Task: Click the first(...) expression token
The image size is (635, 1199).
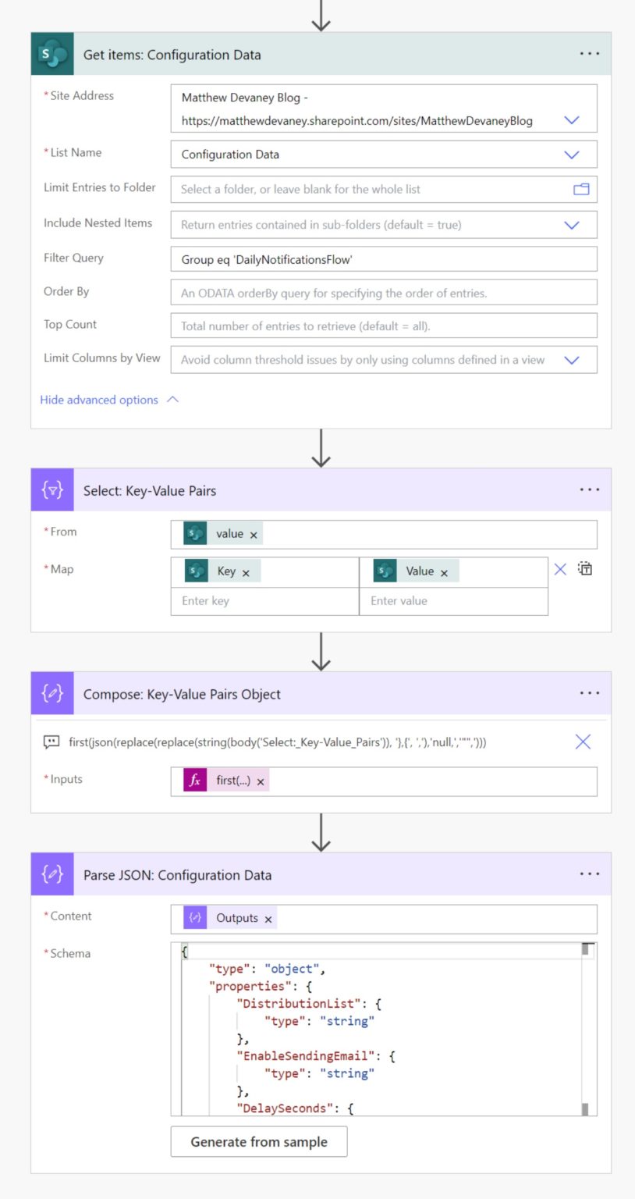Action: click(232, 781)
